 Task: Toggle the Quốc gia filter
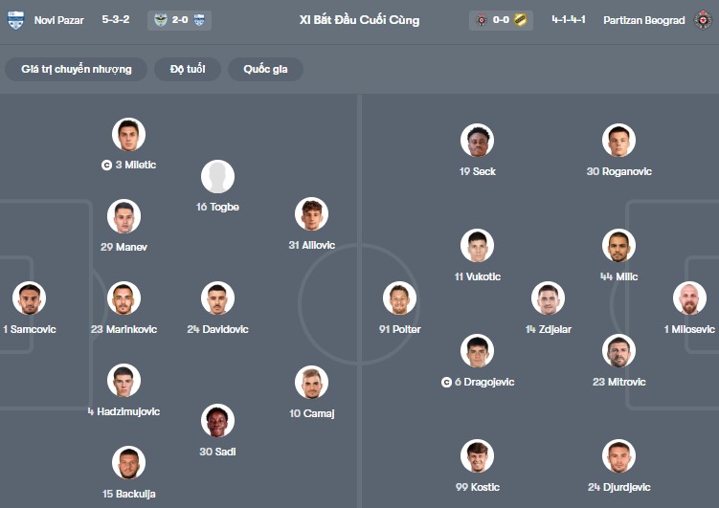pyautogui.click(x=265, y=69)
